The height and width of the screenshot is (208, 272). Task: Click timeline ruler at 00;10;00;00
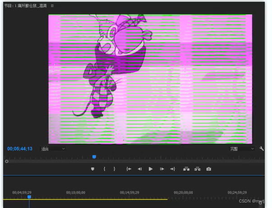click(76, 193)
